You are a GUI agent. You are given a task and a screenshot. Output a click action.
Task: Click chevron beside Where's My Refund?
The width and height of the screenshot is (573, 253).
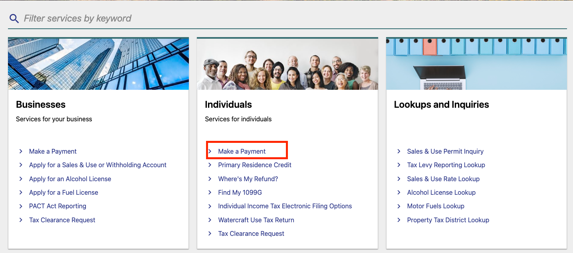coord(210,179)
